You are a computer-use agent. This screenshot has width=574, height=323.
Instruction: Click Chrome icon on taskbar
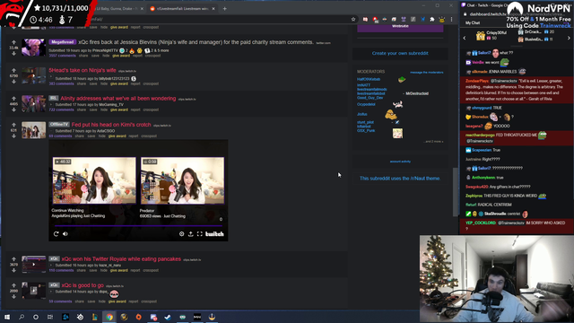tap(109, 317)
